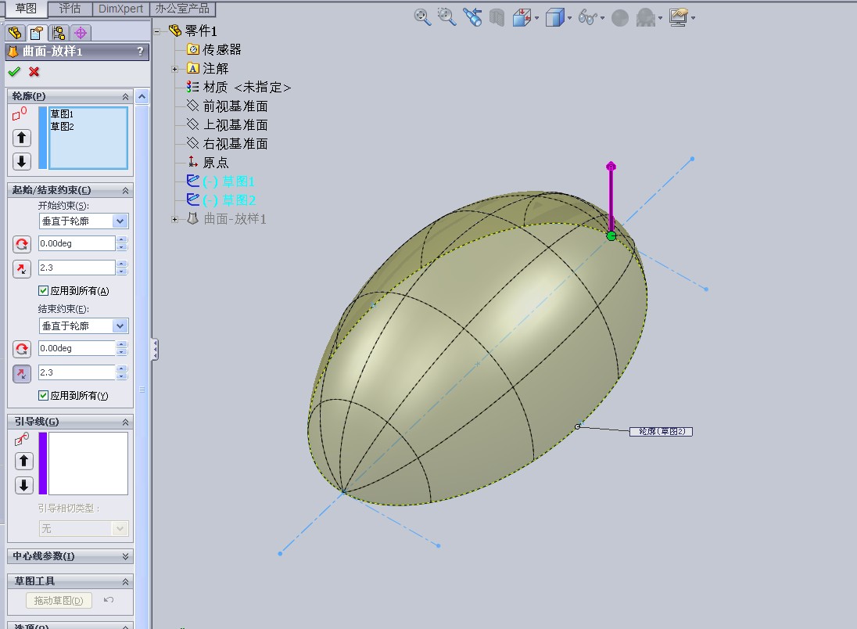The width and height of the screenshot is (857, 629).
Task: Select 传感器 in the feature tree
Action: [221, 50]
